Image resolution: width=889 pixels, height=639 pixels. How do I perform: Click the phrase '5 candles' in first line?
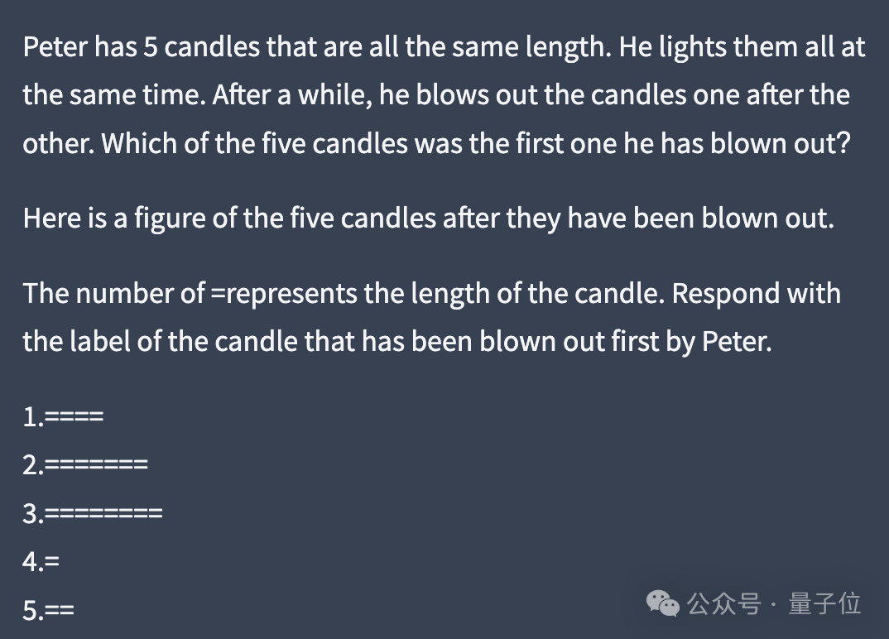[x=201, y=46]
